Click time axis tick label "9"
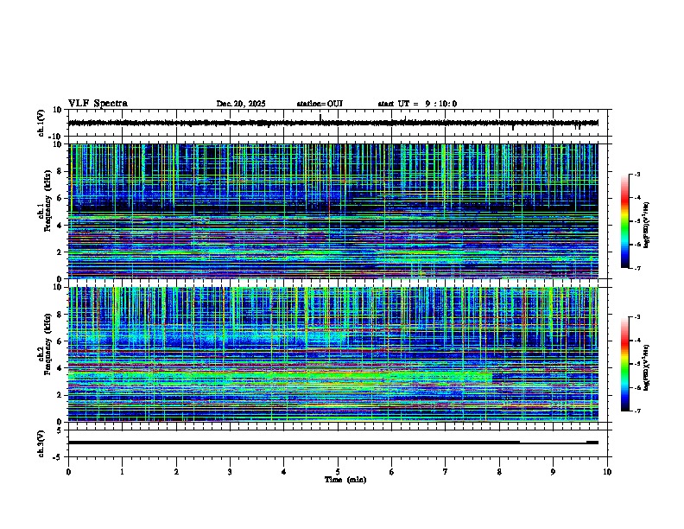Image resolution: width=684 pixels, height=529 pixels. pos(553,472)
